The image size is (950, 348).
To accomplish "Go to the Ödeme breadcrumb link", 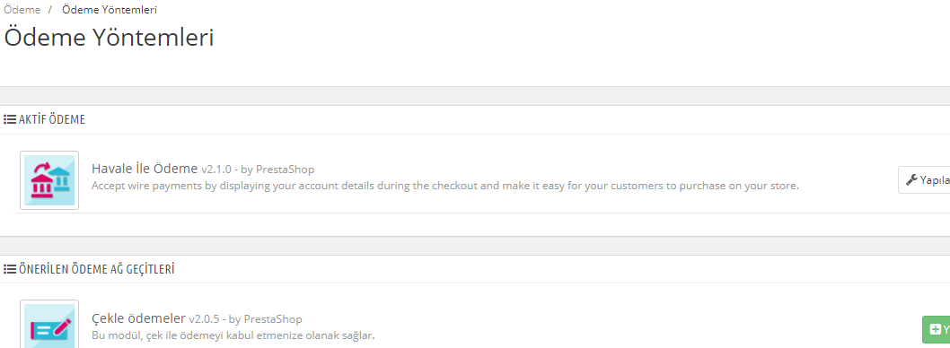I will point(22,10).
